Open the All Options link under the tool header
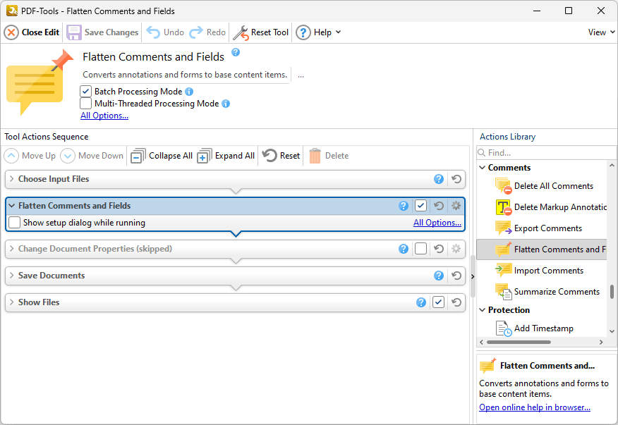Screen dimensions: 618x425 (104, 116)
